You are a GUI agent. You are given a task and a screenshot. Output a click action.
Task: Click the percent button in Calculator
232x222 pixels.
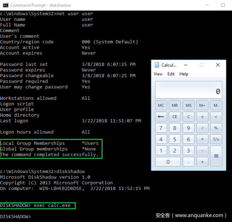[x=216, y=128]
